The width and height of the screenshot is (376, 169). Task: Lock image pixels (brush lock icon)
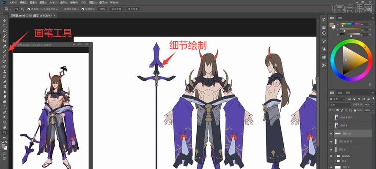pos(342,110)
